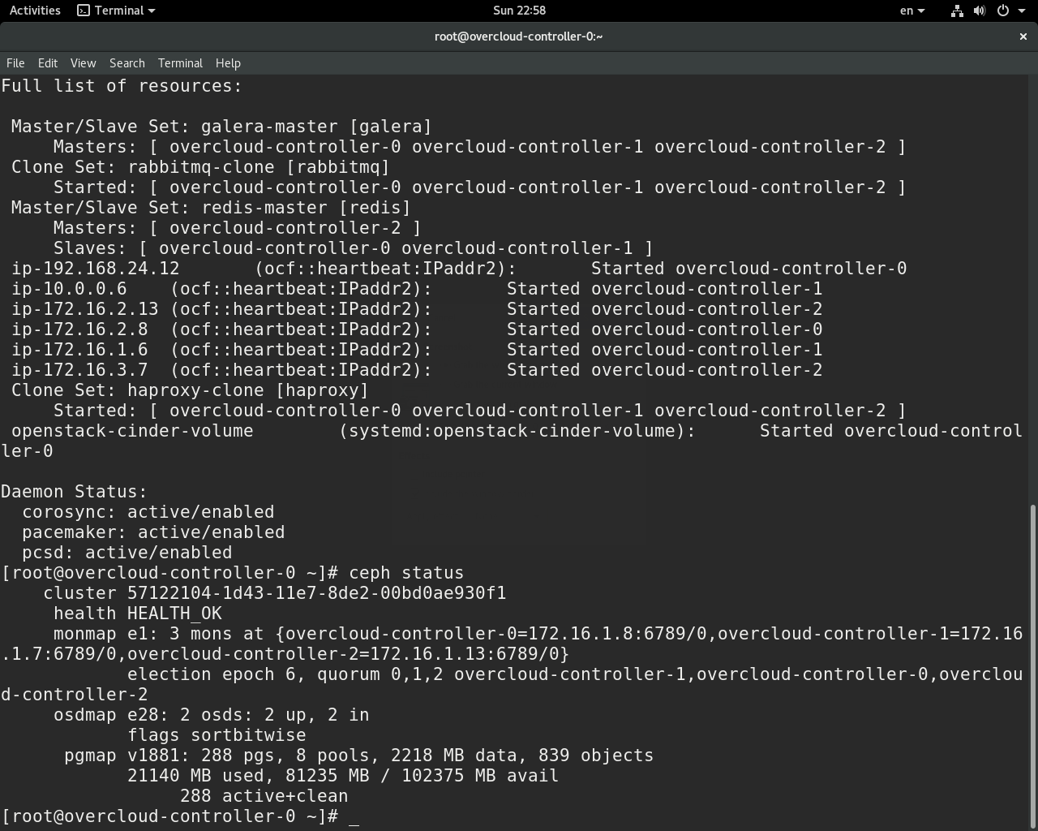Click 'Clone Set: haproxy-clone [haproxy]' line
Viewport: 1038px width, 831px height.
tap(190, 390)
